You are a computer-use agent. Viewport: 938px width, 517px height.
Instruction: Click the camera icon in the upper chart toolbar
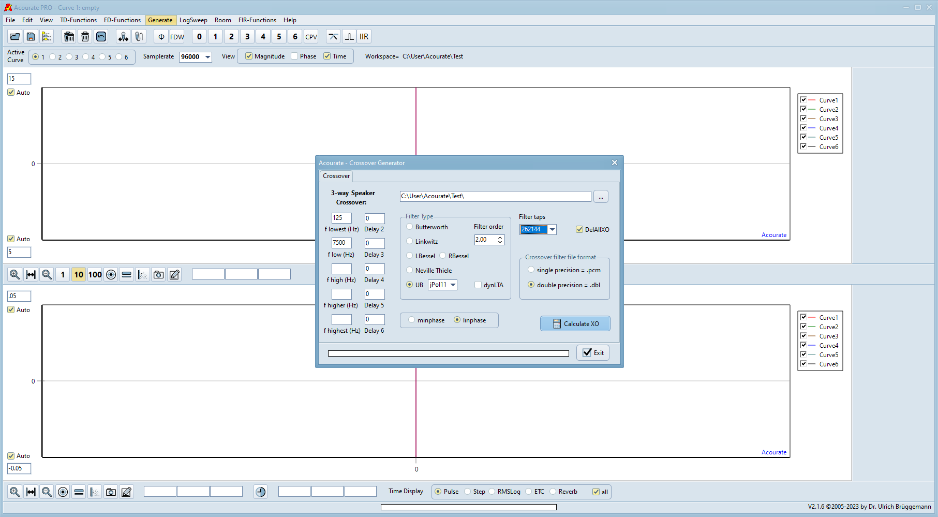point(159,275)
